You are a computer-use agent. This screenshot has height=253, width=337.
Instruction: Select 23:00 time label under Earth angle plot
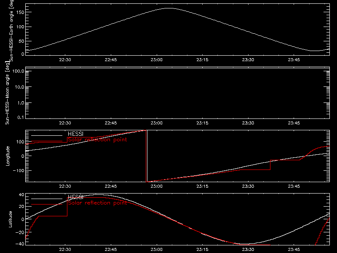pos(156,60)
